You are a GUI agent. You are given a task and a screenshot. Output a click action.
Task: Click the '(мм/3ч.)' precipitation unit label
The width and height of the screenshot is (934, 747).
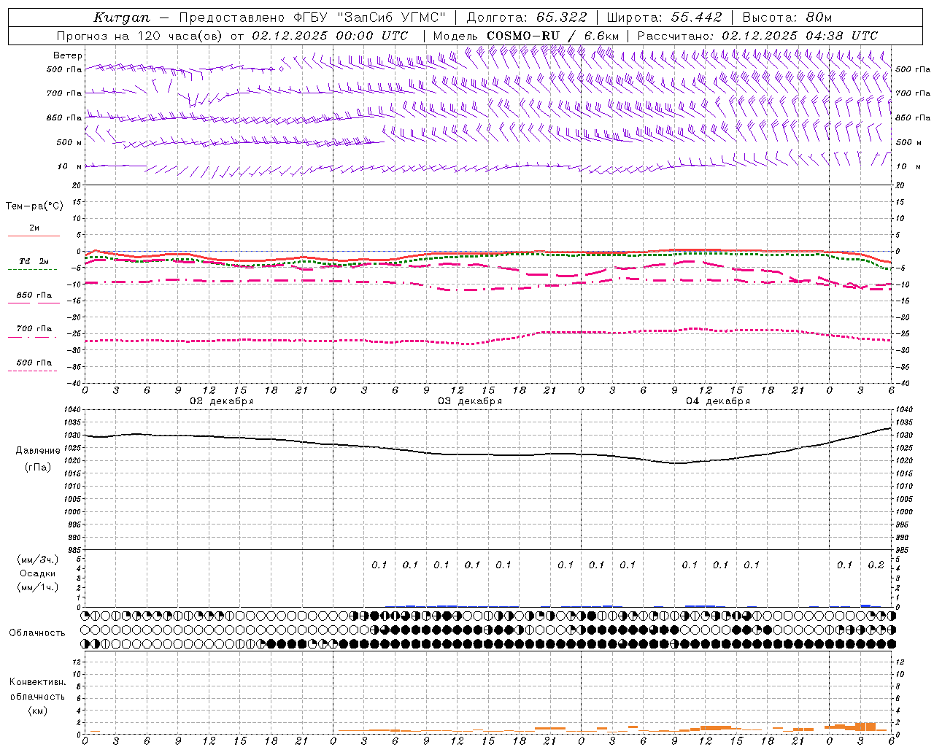tap(38, 560)
